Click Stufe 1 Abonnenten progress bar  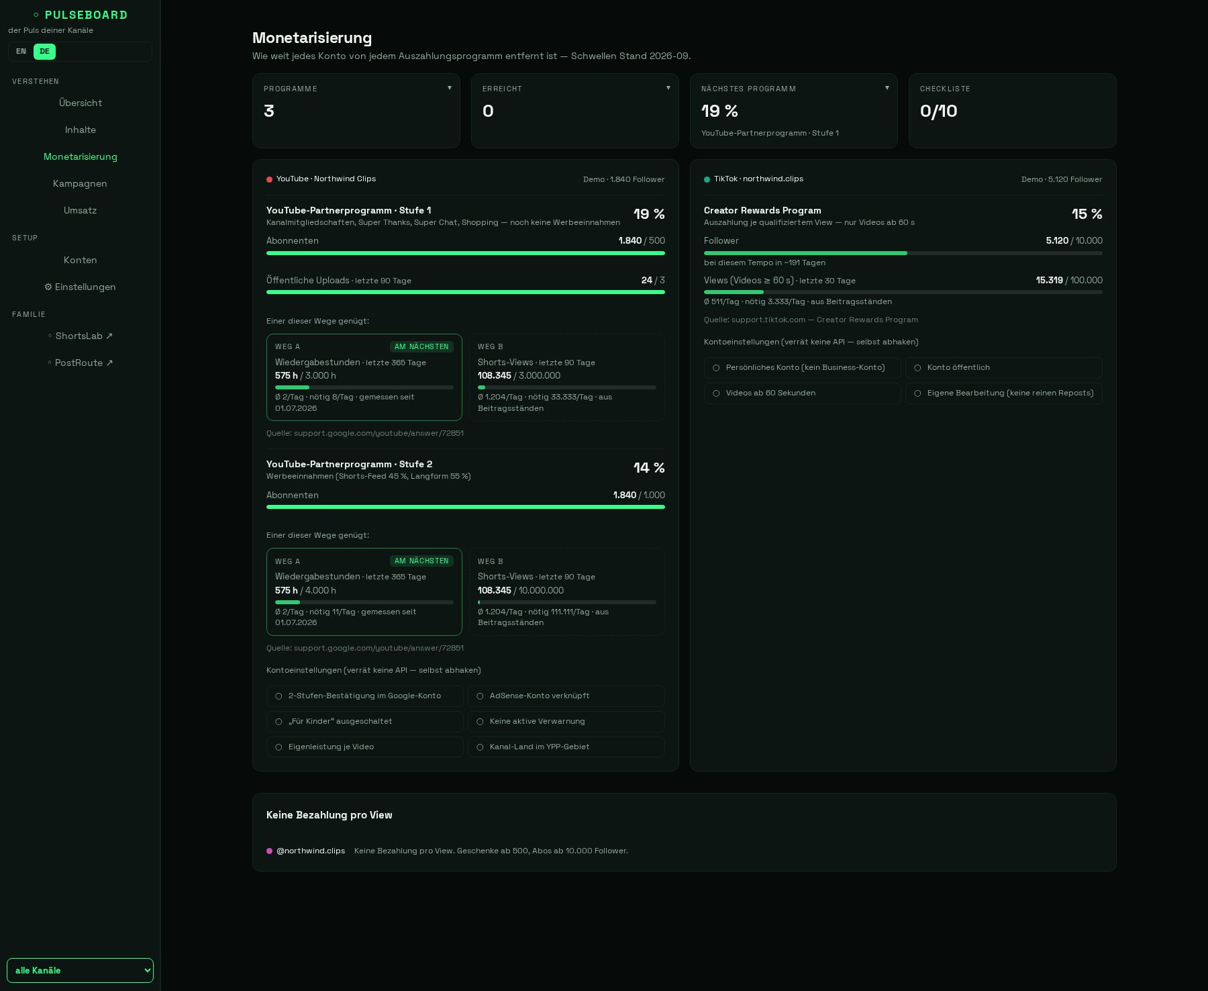466,253
